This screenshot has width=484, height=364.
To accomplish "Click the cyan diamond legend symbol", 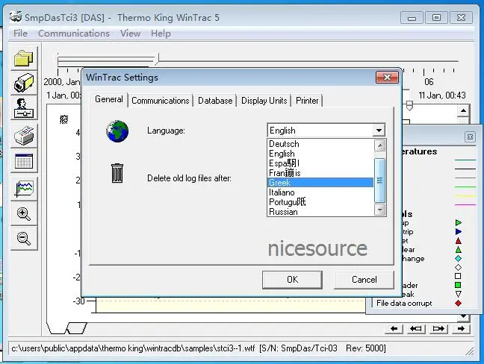I will (x=459, y=258).
